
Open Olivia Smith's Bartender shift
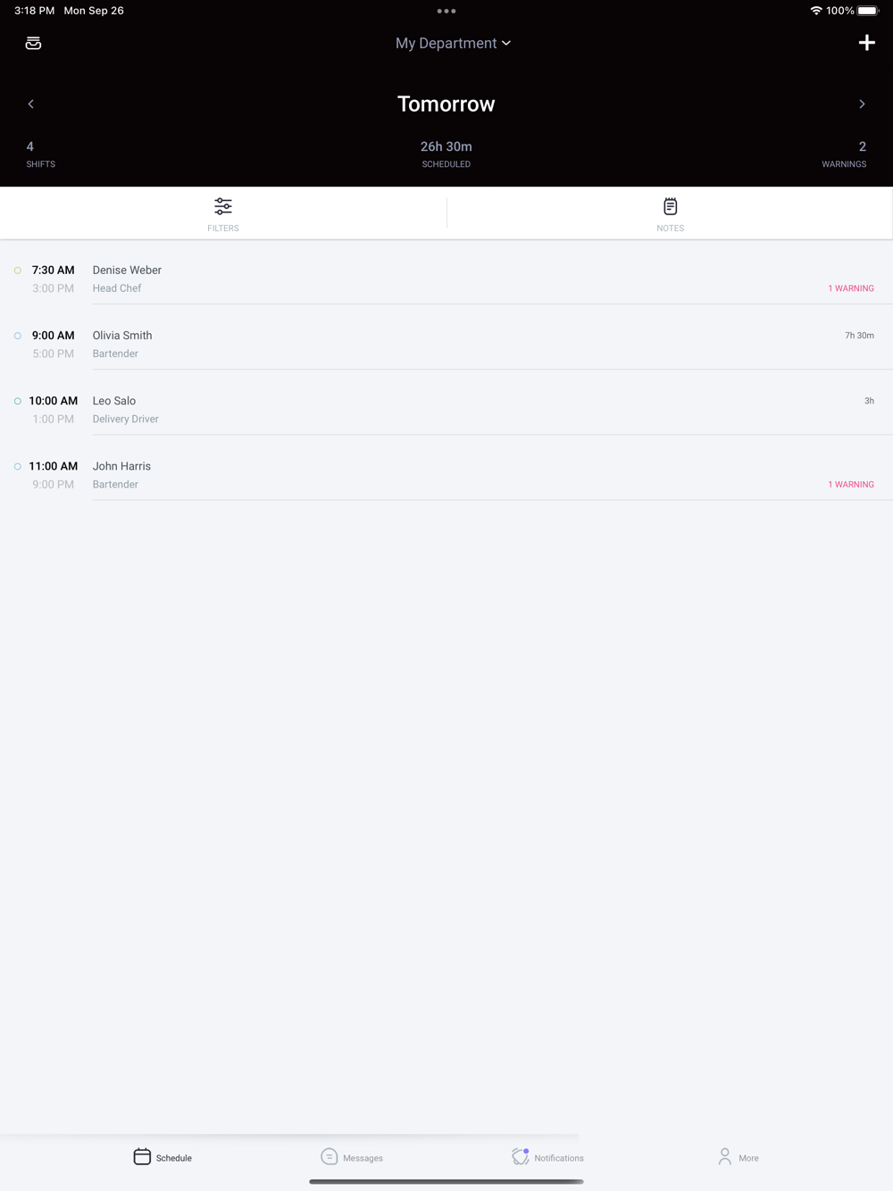[446, 344]
